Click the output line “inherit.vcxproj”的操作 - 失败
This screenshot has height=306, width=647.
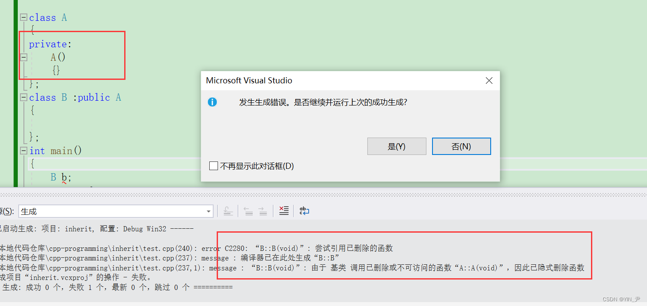click(75, 277)
